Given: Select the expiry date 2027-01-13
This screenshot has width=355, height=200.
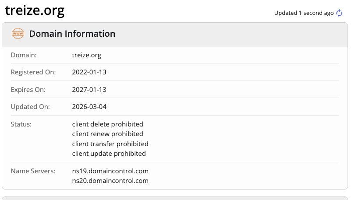Looking at the screenshot, I should tap(89, 90).
